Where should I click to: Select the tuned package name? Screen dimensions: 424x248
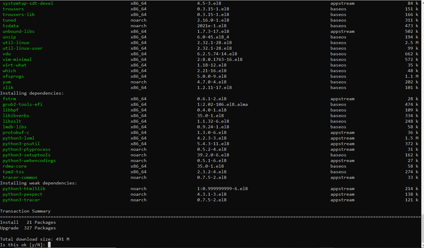pos(9,20)
